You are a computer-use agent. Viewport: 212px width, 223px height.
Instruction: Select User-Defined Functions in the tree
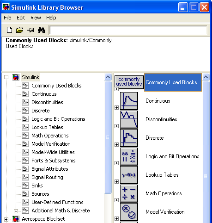[x=57, y=202]
